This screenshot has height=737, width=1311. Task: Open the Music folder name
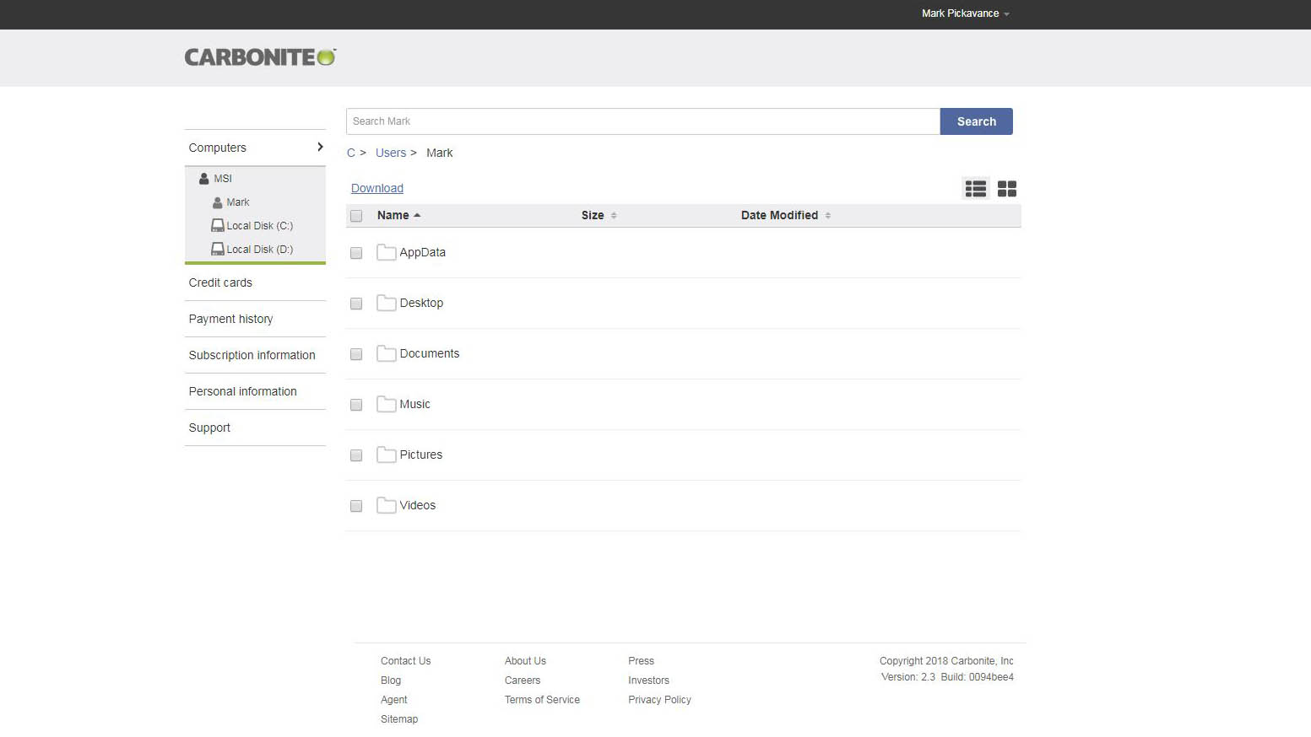pyautogui.click(x=414, y=404)
